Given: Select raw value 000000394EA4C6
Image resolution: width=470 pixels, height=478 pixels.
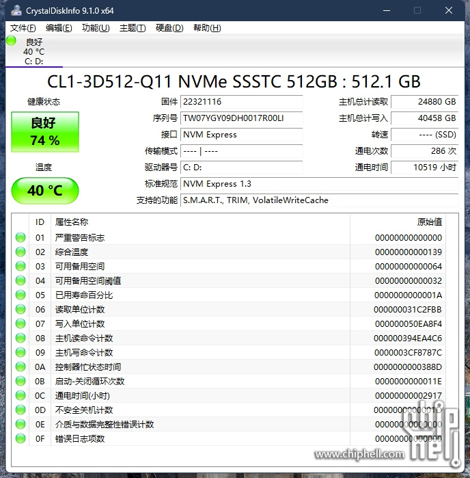Looking at the screenshot, I should [x=408, y=338].
